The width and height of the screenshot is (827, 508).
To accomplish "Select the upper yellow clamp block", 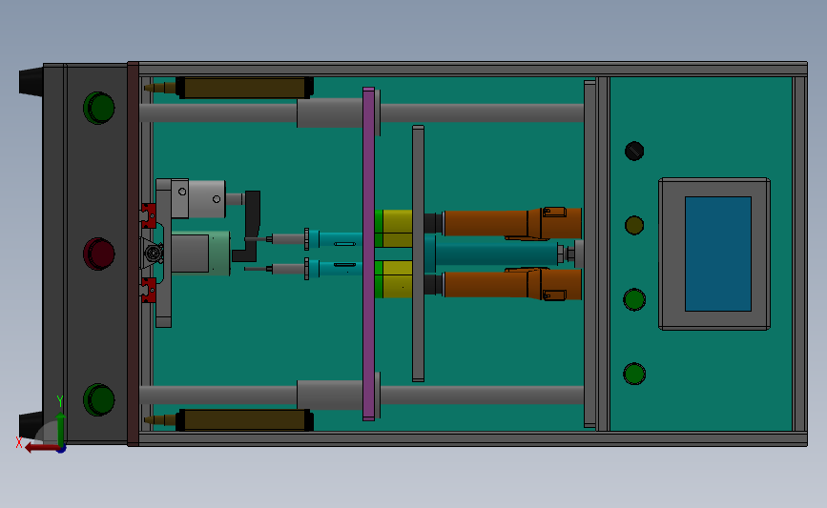I will click(x=398, y=228).
